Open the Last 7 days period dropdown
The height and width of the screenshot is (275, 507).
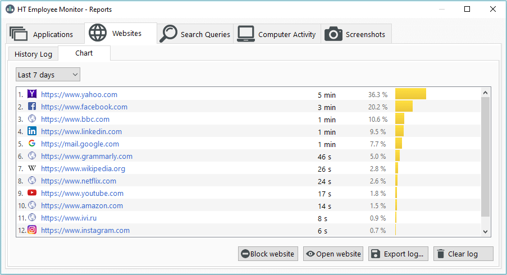pyautogui.click(x=48, y=75)
